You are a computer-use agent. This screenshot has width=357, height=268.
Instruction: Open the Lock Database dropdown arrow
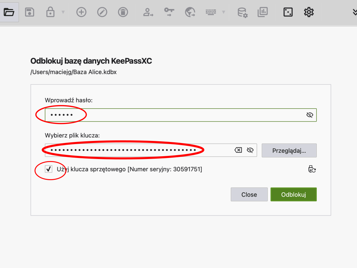pos(63,12)
